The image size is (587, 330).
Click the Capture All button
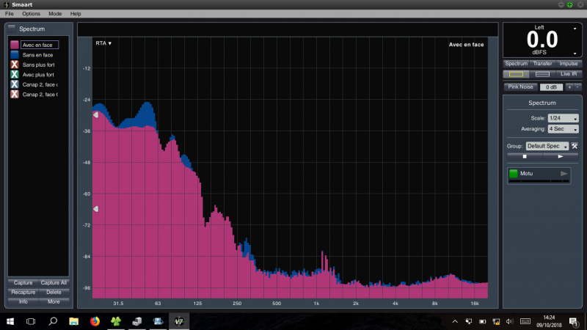coord(54,282)
